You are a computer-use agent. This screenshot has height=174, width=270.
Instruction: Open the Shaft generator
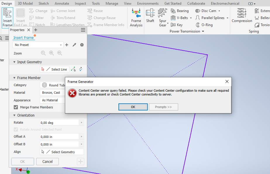tap(150, 16)
